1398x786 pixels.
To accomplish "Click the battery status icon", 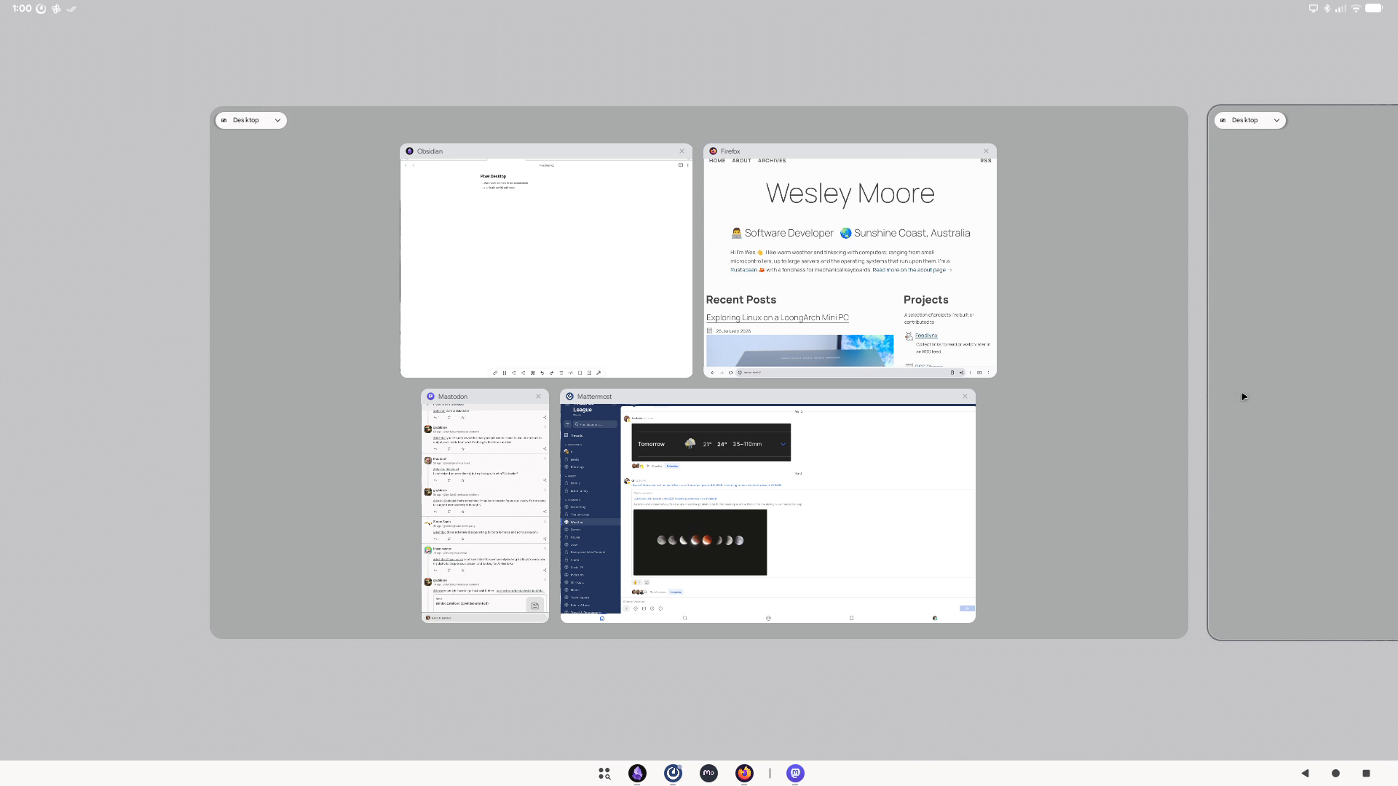I will click(1373, 9).
